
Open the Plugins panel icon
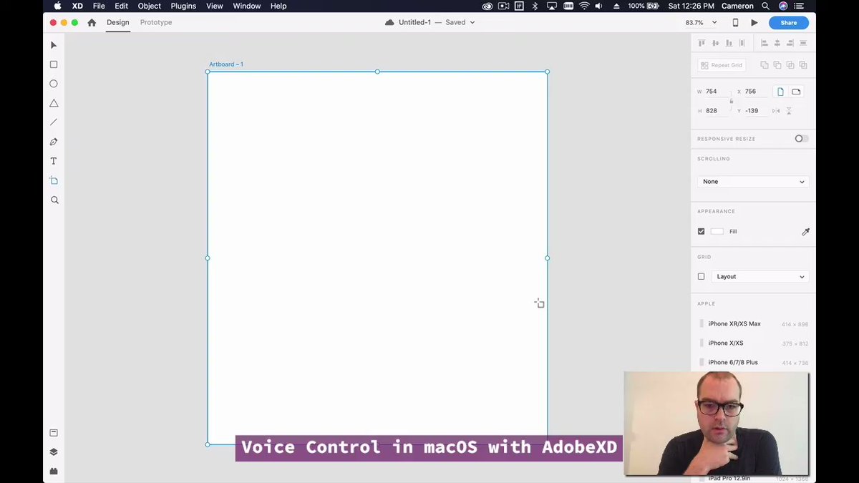[x=54, y=472]
